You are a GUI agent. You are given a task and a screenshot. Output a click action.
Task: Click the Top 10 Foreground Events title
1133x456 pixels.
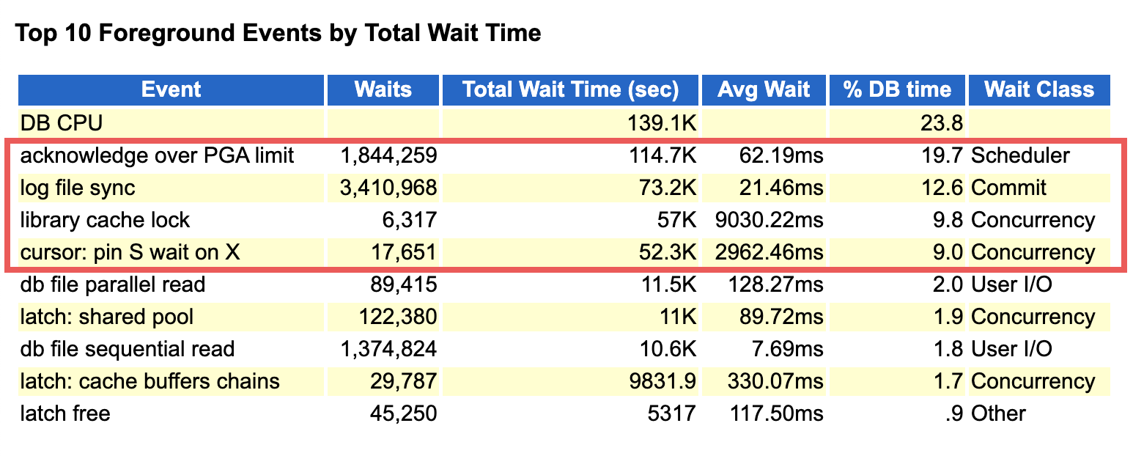278,33
